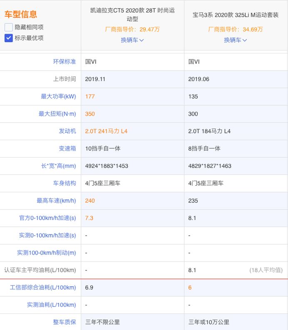288x330 pixels.
Task: Open the 凯迪拉克CT5 2020款 28T model title
Action: pyautogui.click(x=132, y=15)
